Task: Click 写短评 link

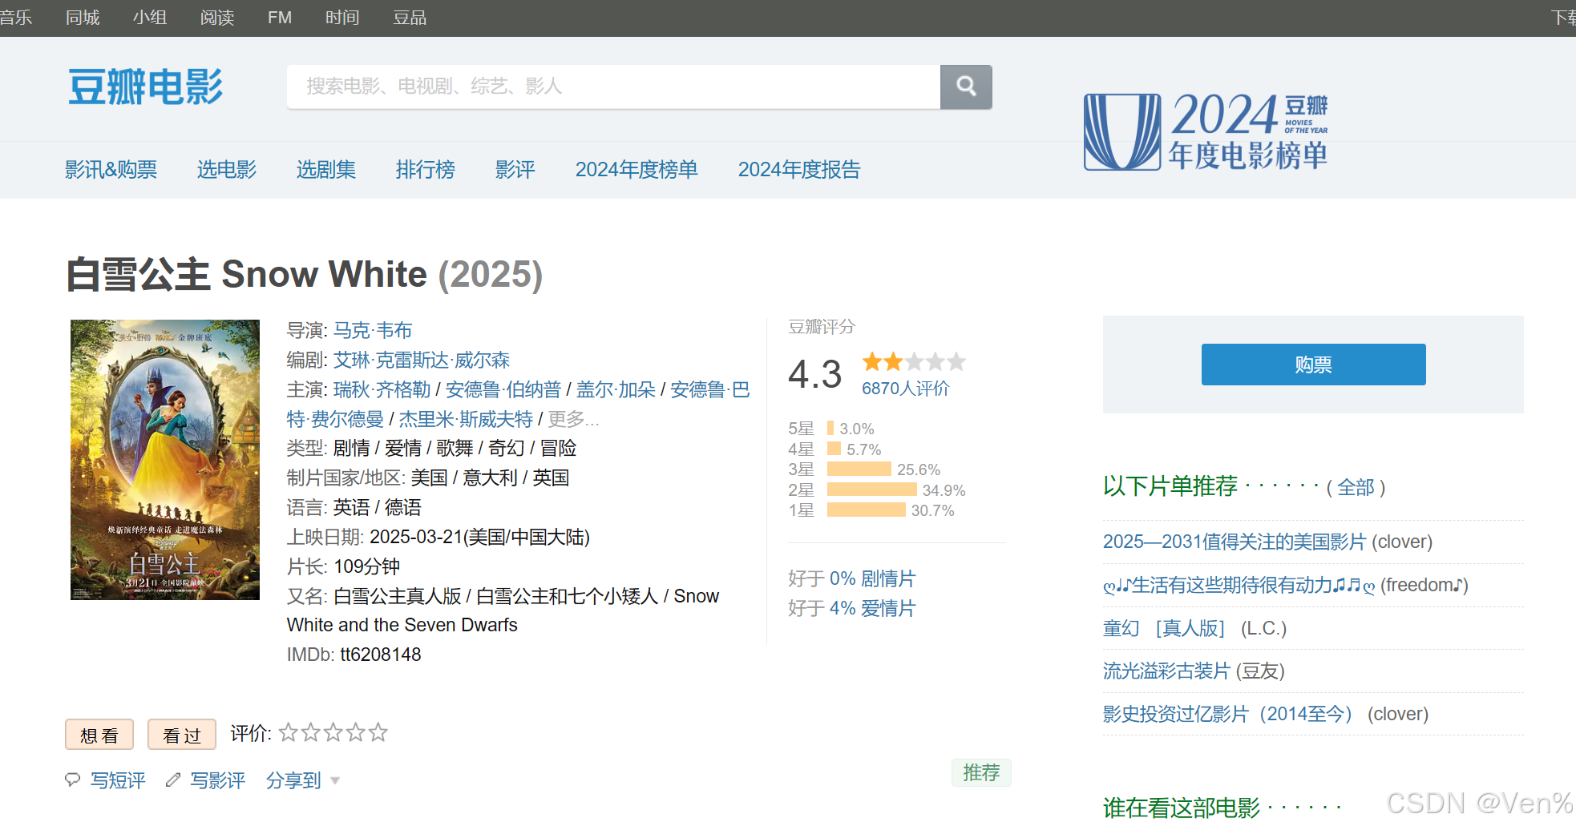Action: coord(118,780)
